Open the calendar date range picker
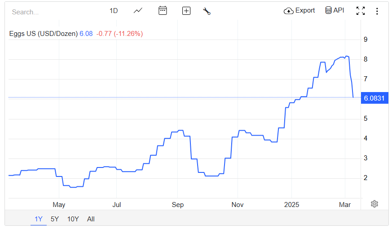 [x=163, y=11]
